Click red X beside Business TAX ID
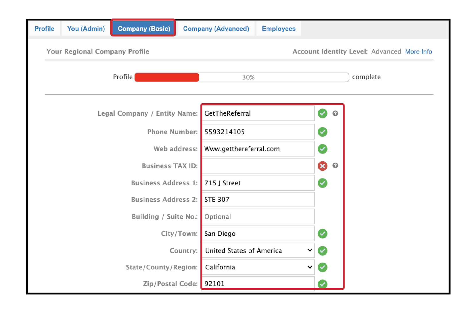460x313 pixels. [323, 166]
